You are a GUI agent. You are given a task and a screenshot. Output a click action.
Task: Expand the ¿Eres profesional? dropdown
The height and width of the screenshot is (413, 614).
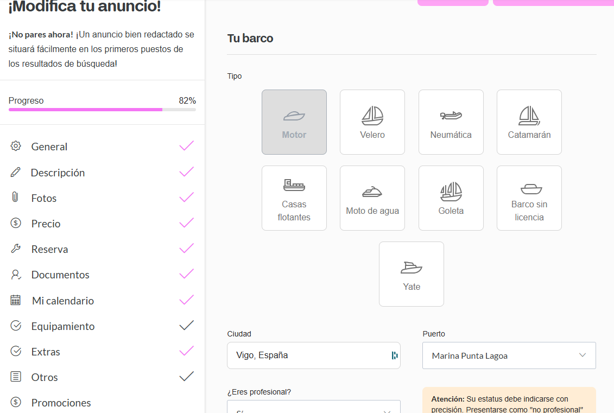(x=313, y=408)
